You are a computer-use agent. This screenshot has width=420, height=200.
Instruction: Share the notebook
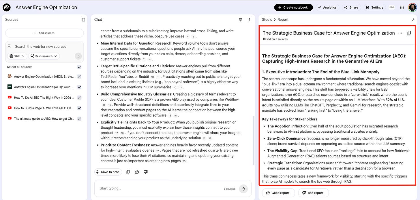pyautogui.click(x=351, y=7)
